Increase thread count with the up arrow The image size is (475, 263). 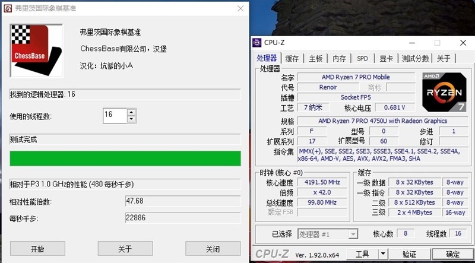point(131,112)
